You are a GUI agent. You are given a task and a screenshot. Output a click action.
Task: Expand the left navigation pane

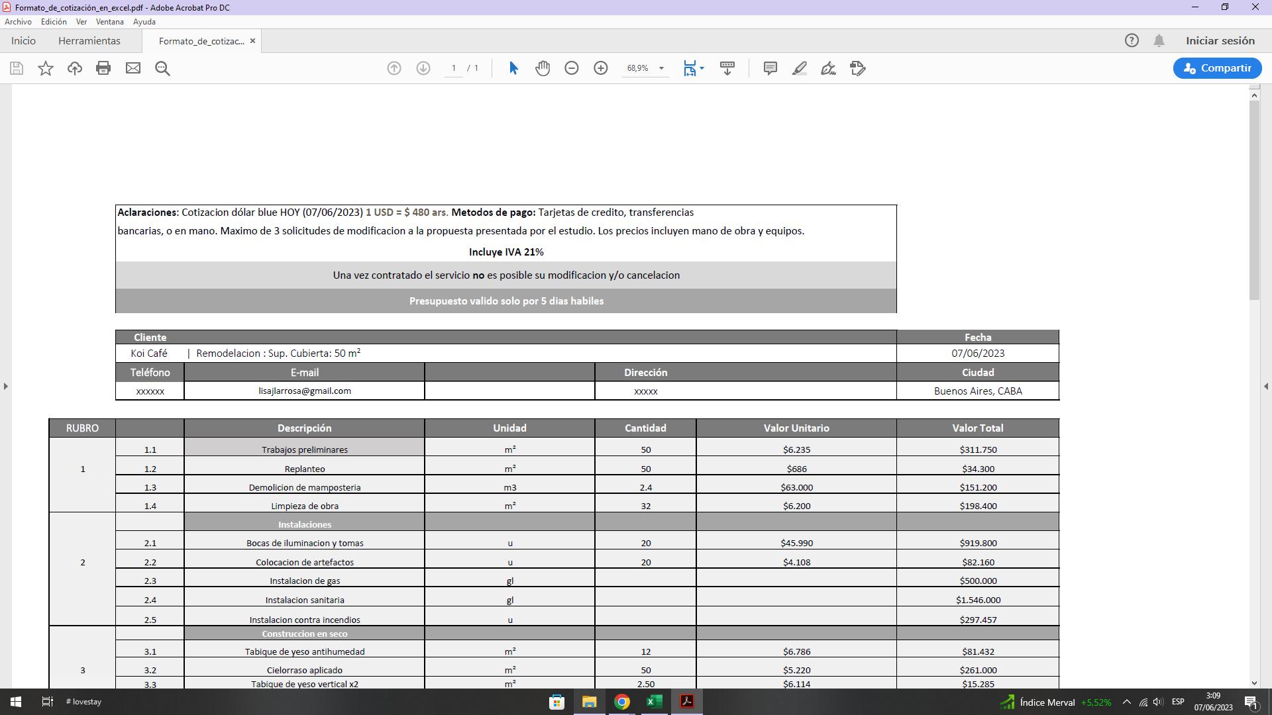(x=5, y=386)
